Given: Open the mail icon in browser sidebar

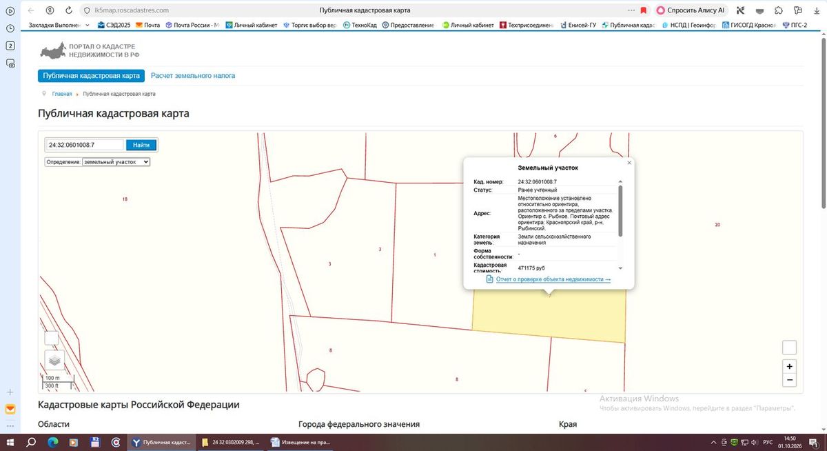Looking at the screenshot, I should tap(10, 409).
